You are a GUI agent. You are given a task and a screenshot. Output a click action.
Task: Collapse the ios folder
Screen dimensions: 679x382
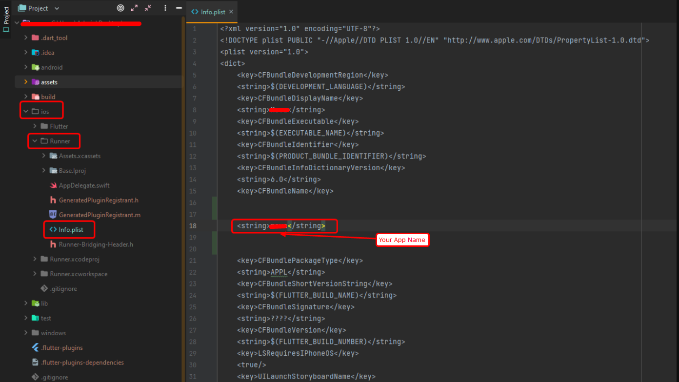point(26,112)
